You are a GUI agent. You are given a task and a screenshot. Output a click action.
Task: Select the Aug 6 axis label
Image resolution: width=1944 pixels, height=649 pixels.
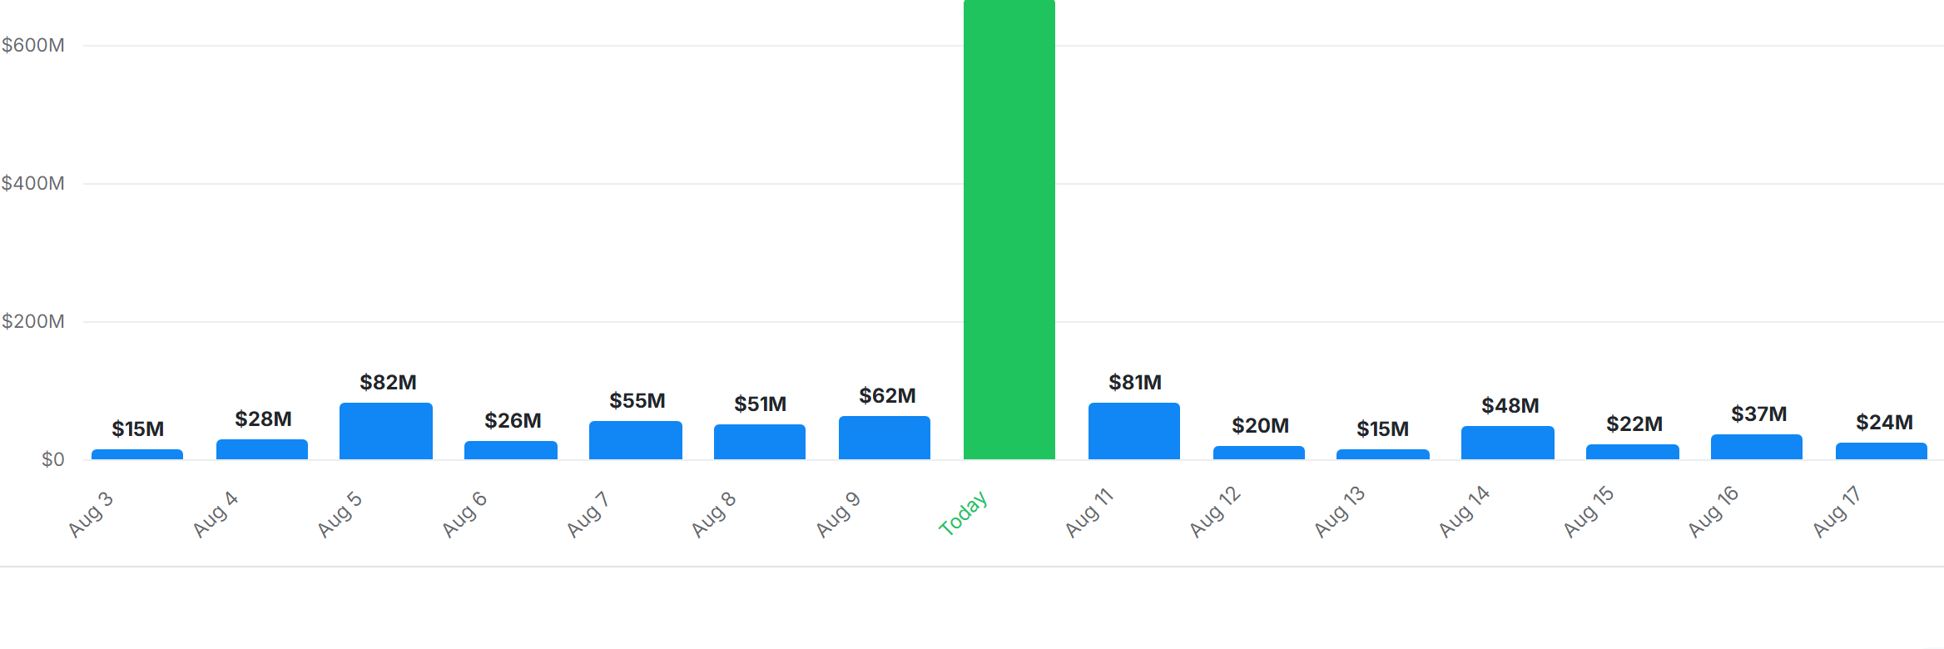tap(464, 514)
